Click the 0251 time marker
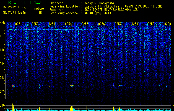 pos(19,24)
